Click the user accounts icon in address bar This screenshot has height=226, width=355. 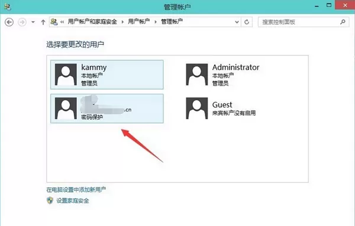pos(54,22)
